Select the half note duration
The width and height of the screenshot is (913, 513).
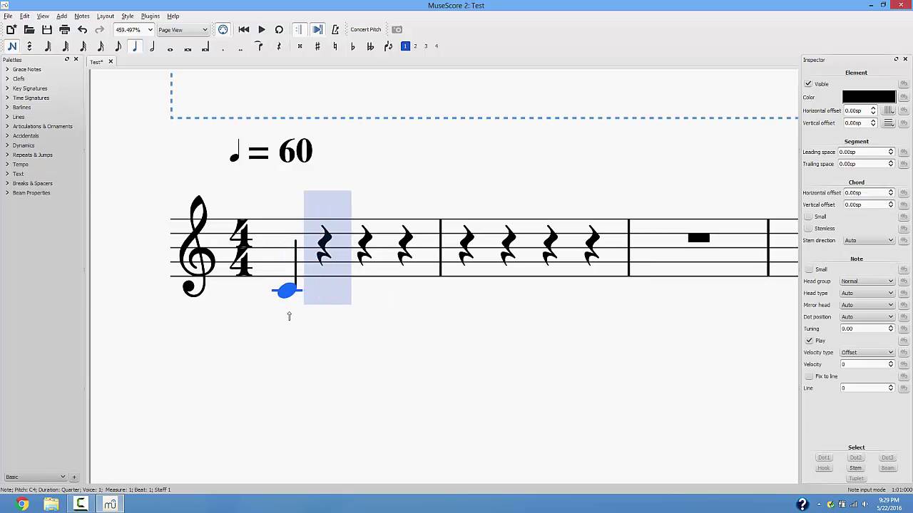(x=153, y=46)
